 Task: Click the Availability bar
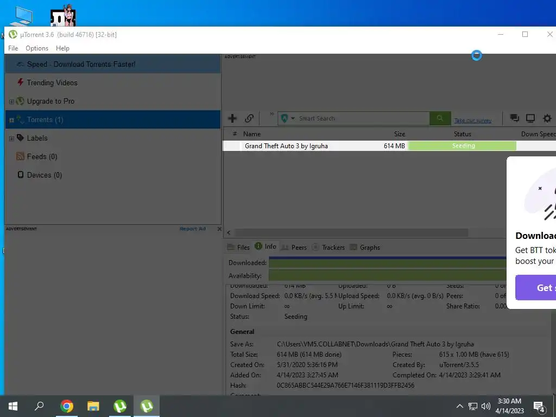point(387,275)
